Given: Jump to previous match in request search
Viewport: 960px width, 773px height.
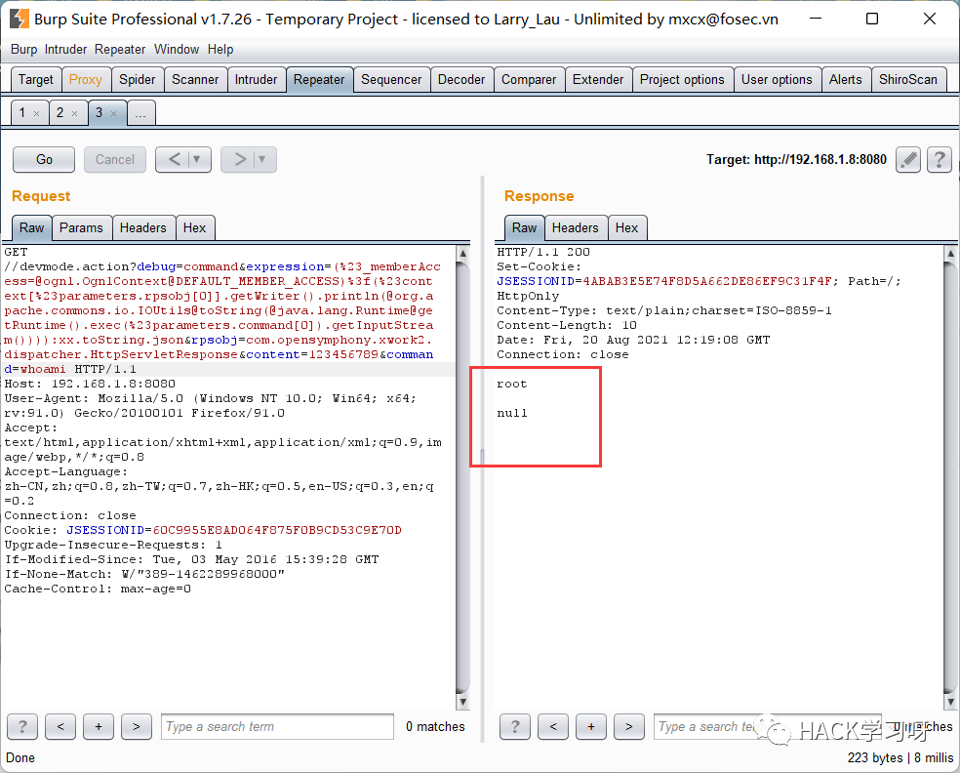Looking at the screenshot, I should click(x=60, y=726).
